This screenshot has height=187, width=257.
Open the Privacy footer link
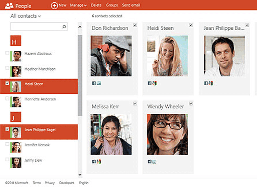[x=50, y=183]
